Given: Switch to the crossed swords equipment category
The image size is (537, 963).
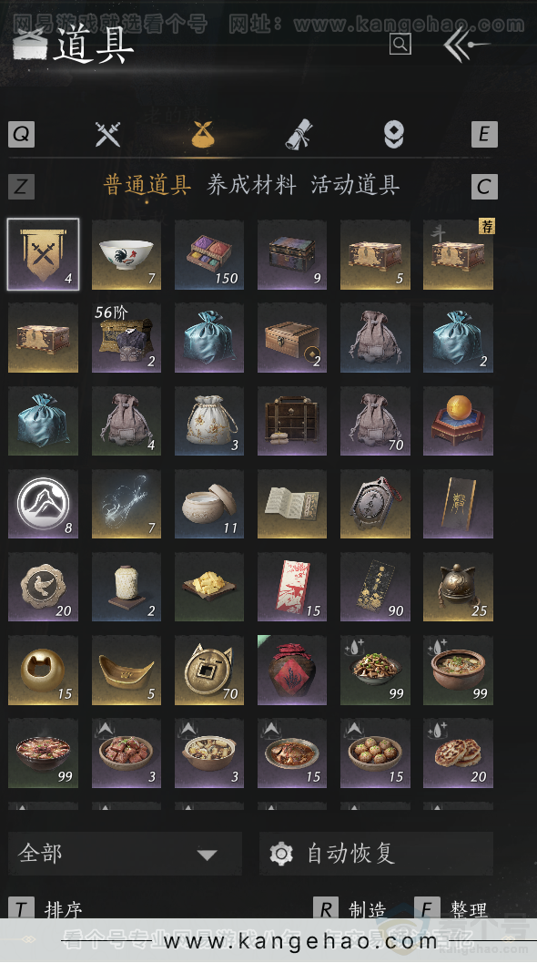Looking at the screenshot, I should point(108,135).
